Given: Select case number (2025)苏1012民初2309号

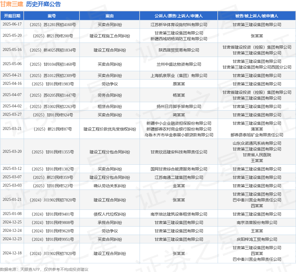Looking at the screenshot, I should point(53,76).
